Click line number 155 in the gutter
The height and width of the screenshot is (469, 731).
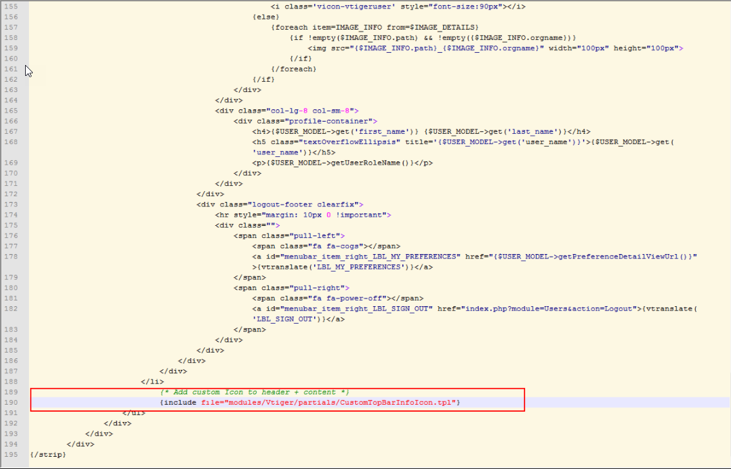tap(10, 6)
